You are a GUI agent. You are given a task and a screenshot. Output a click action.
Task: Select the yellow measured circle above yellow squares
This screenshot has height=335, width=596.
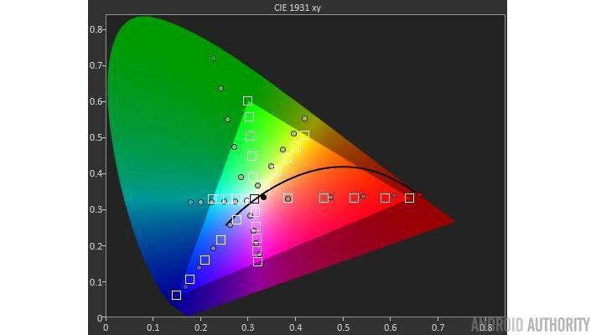(304, 118)
